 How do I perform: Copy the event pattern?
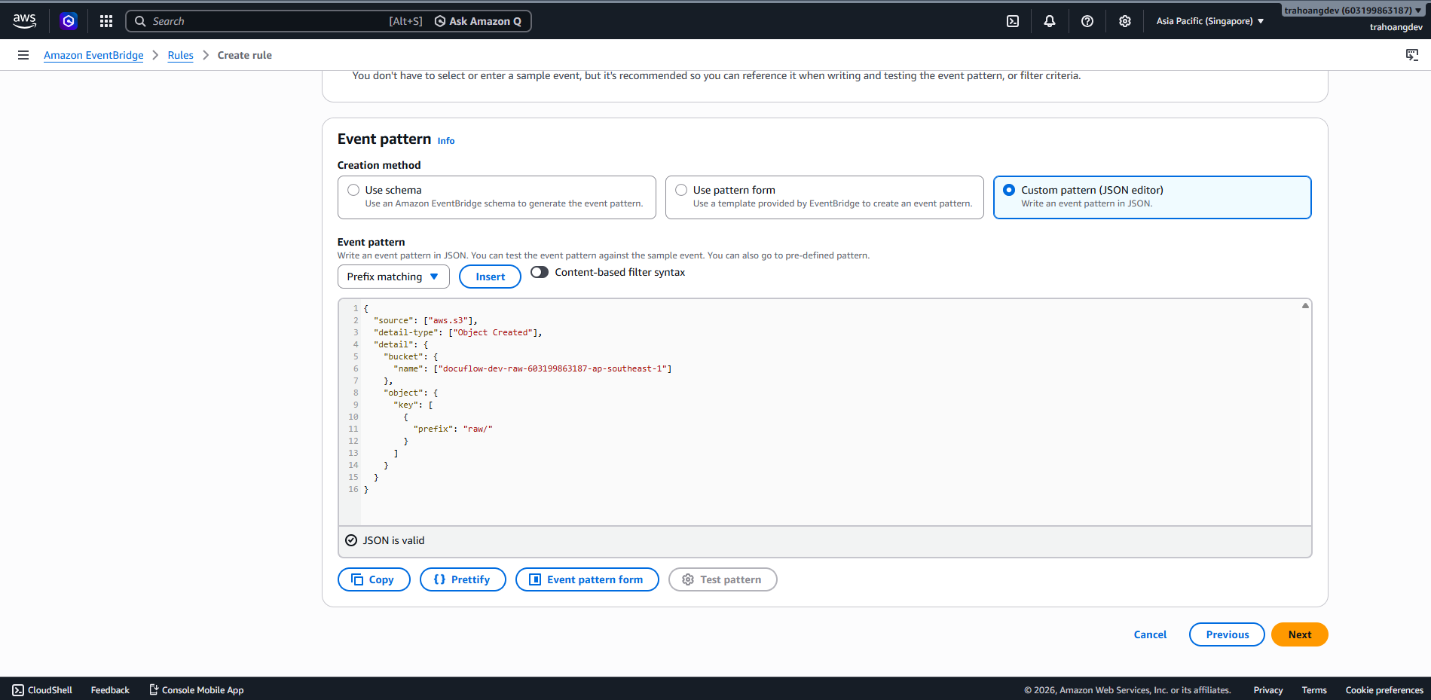click(374, 579)
